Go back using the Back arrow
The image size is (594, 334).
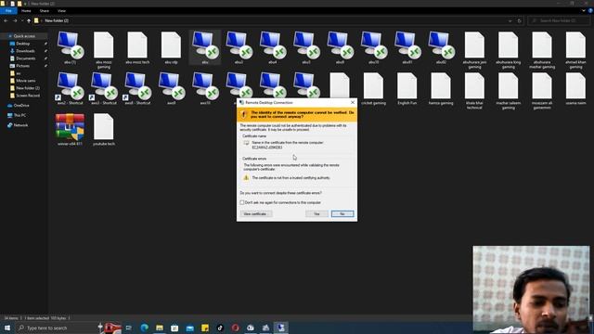pos(6,20)
